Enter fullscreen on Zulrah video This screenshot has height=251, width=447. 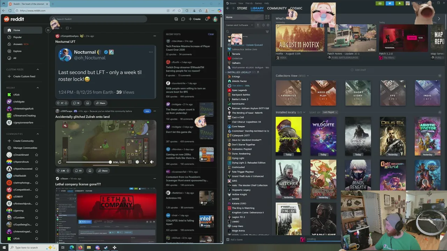pyautogui.click(x=145, y=162)
